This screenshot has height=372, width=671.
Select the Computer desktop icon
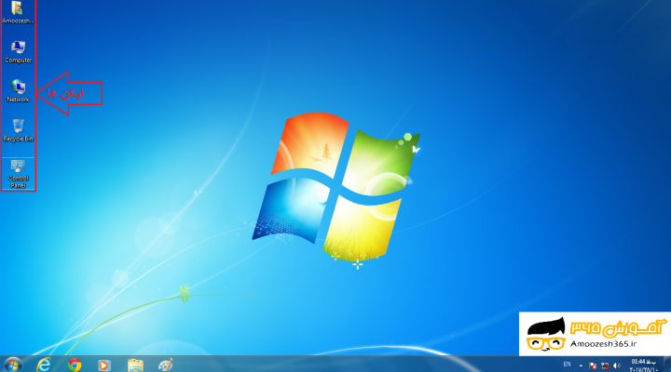point(18,52)
